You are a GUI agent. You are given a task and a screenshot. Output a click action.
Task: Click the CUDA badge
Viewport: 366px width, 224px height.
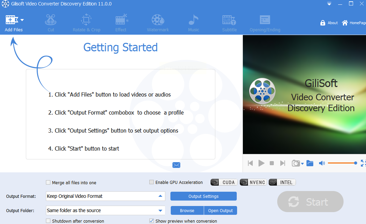pos(224,182)
